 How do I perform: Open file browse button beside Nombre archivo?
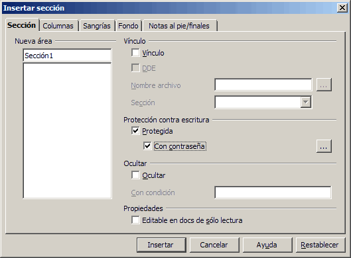(x=324, y=85)
